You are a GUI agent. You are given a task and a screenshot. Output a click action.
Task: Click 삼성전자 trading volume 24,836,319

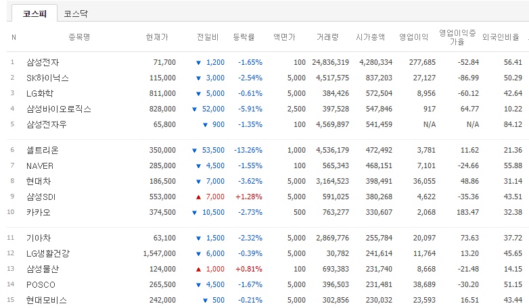tap(331, 62)
